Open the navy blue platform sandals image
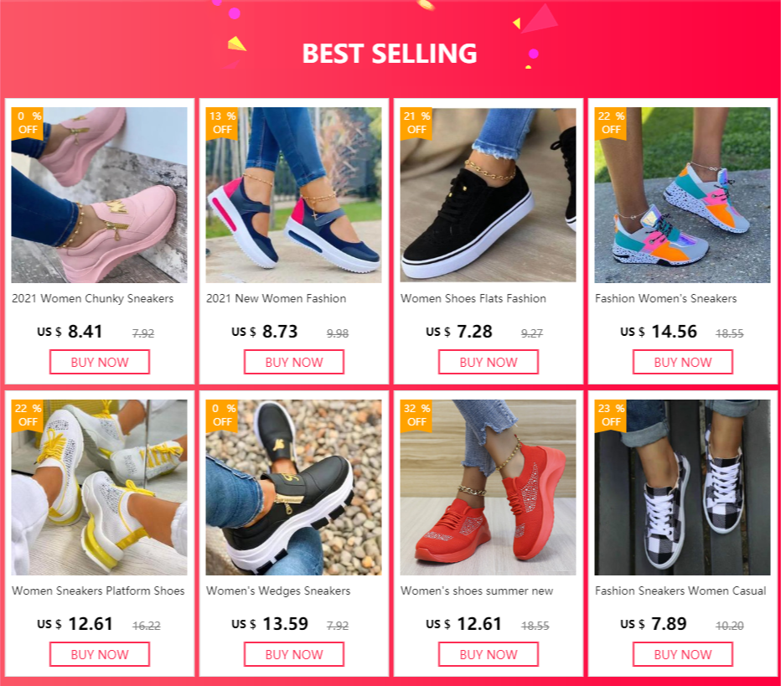This screenshot has height=686, width=781. pos(294,195)
